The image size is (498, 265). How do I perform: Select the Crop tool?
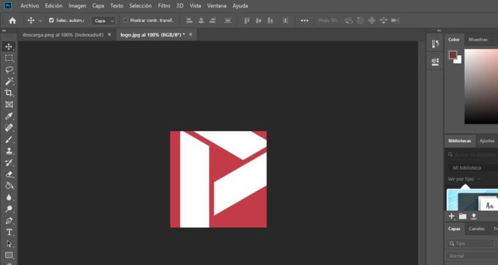click(9, 93)
